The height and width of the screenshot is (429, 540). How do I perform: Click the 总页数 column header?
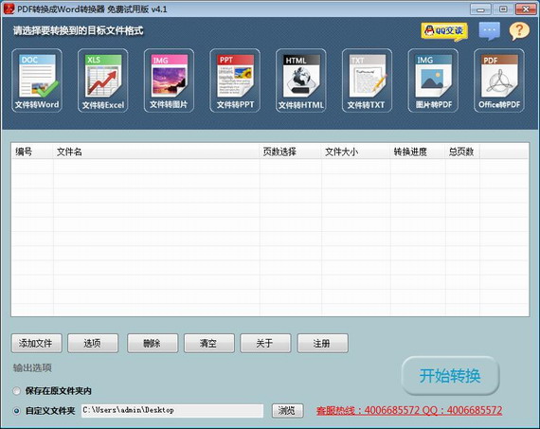(x=462, y=152)
